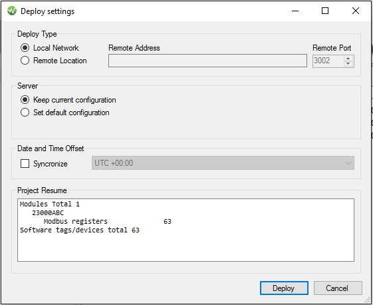Increase Remote Port with the up arrow
The height and width of the screenshot is (305, 373).
pyautogui.click(x=348, y=59)
